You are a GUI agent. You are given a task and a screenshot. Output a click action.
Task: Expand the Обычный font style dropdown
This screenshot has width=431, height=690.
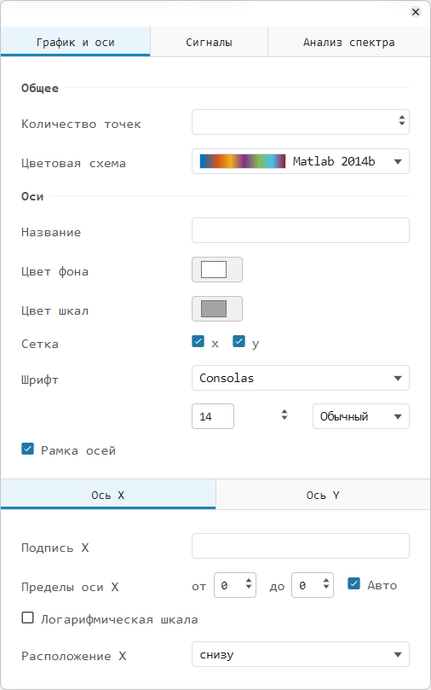[x=361, y=416]
